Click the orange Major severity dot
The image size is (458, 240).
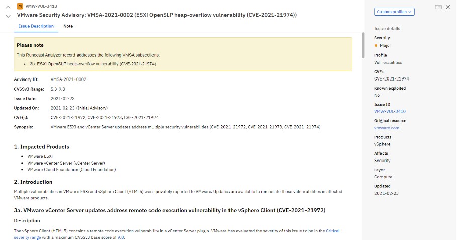(376, 46)
